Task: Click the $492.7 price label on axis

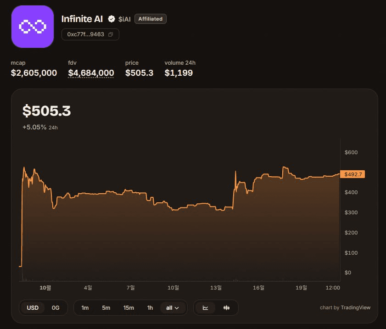Action: [x=352, y=174]
